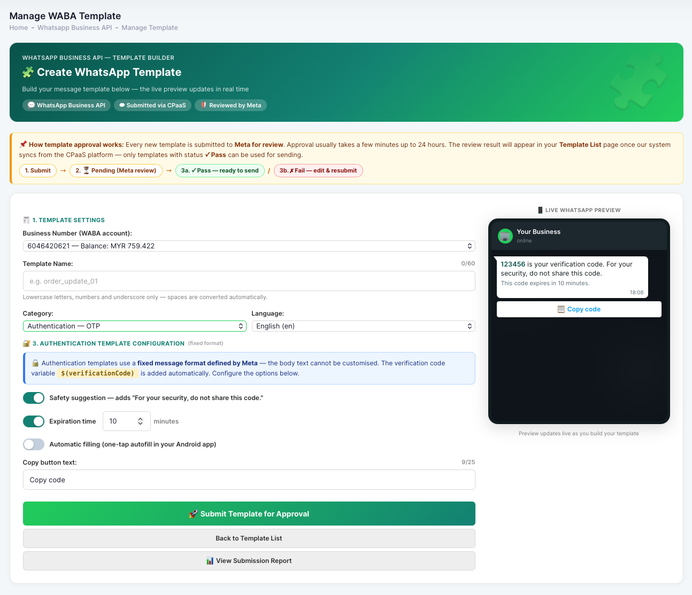This screenshot has width=692, height=595.
Task: Click the pushpin icon in the approval notice
Action: click(x=23, y=145)
